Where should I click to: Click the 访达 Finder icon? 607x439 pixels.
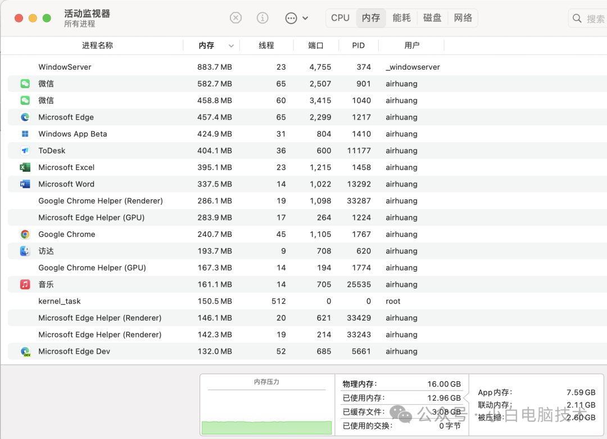tap(25, 251)
